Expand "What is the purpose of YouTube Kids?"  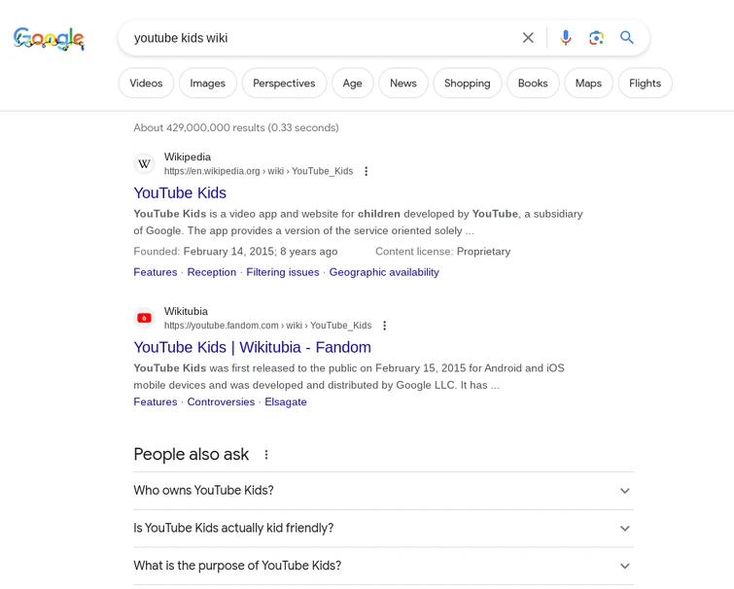[625, 566]
